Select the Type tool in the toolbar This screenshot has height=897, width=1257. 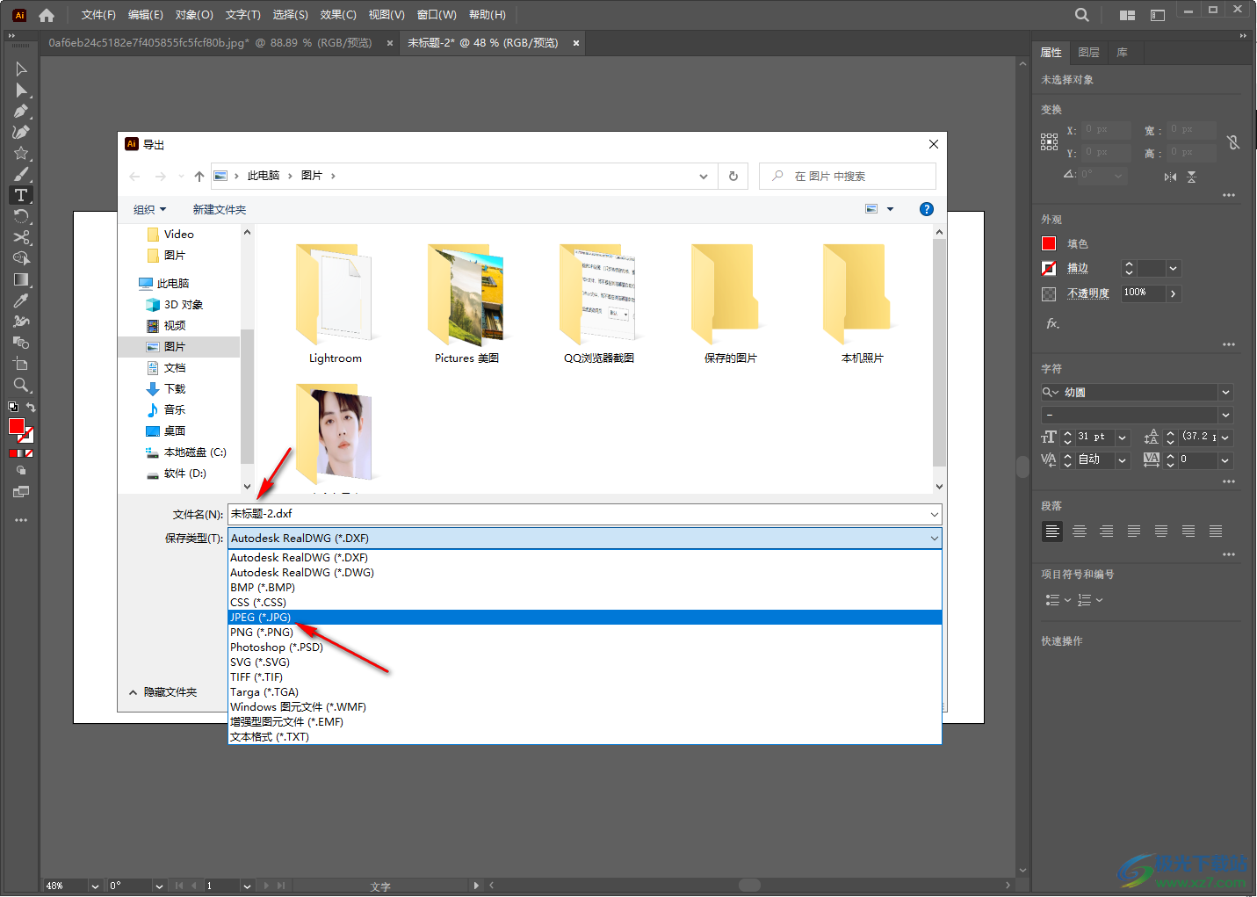pyautogui.click(x=21, y=195)
